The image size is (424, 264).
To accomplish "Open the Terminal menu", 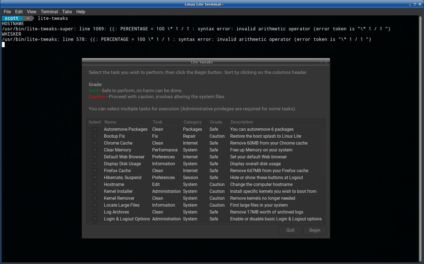I will 49,12.
